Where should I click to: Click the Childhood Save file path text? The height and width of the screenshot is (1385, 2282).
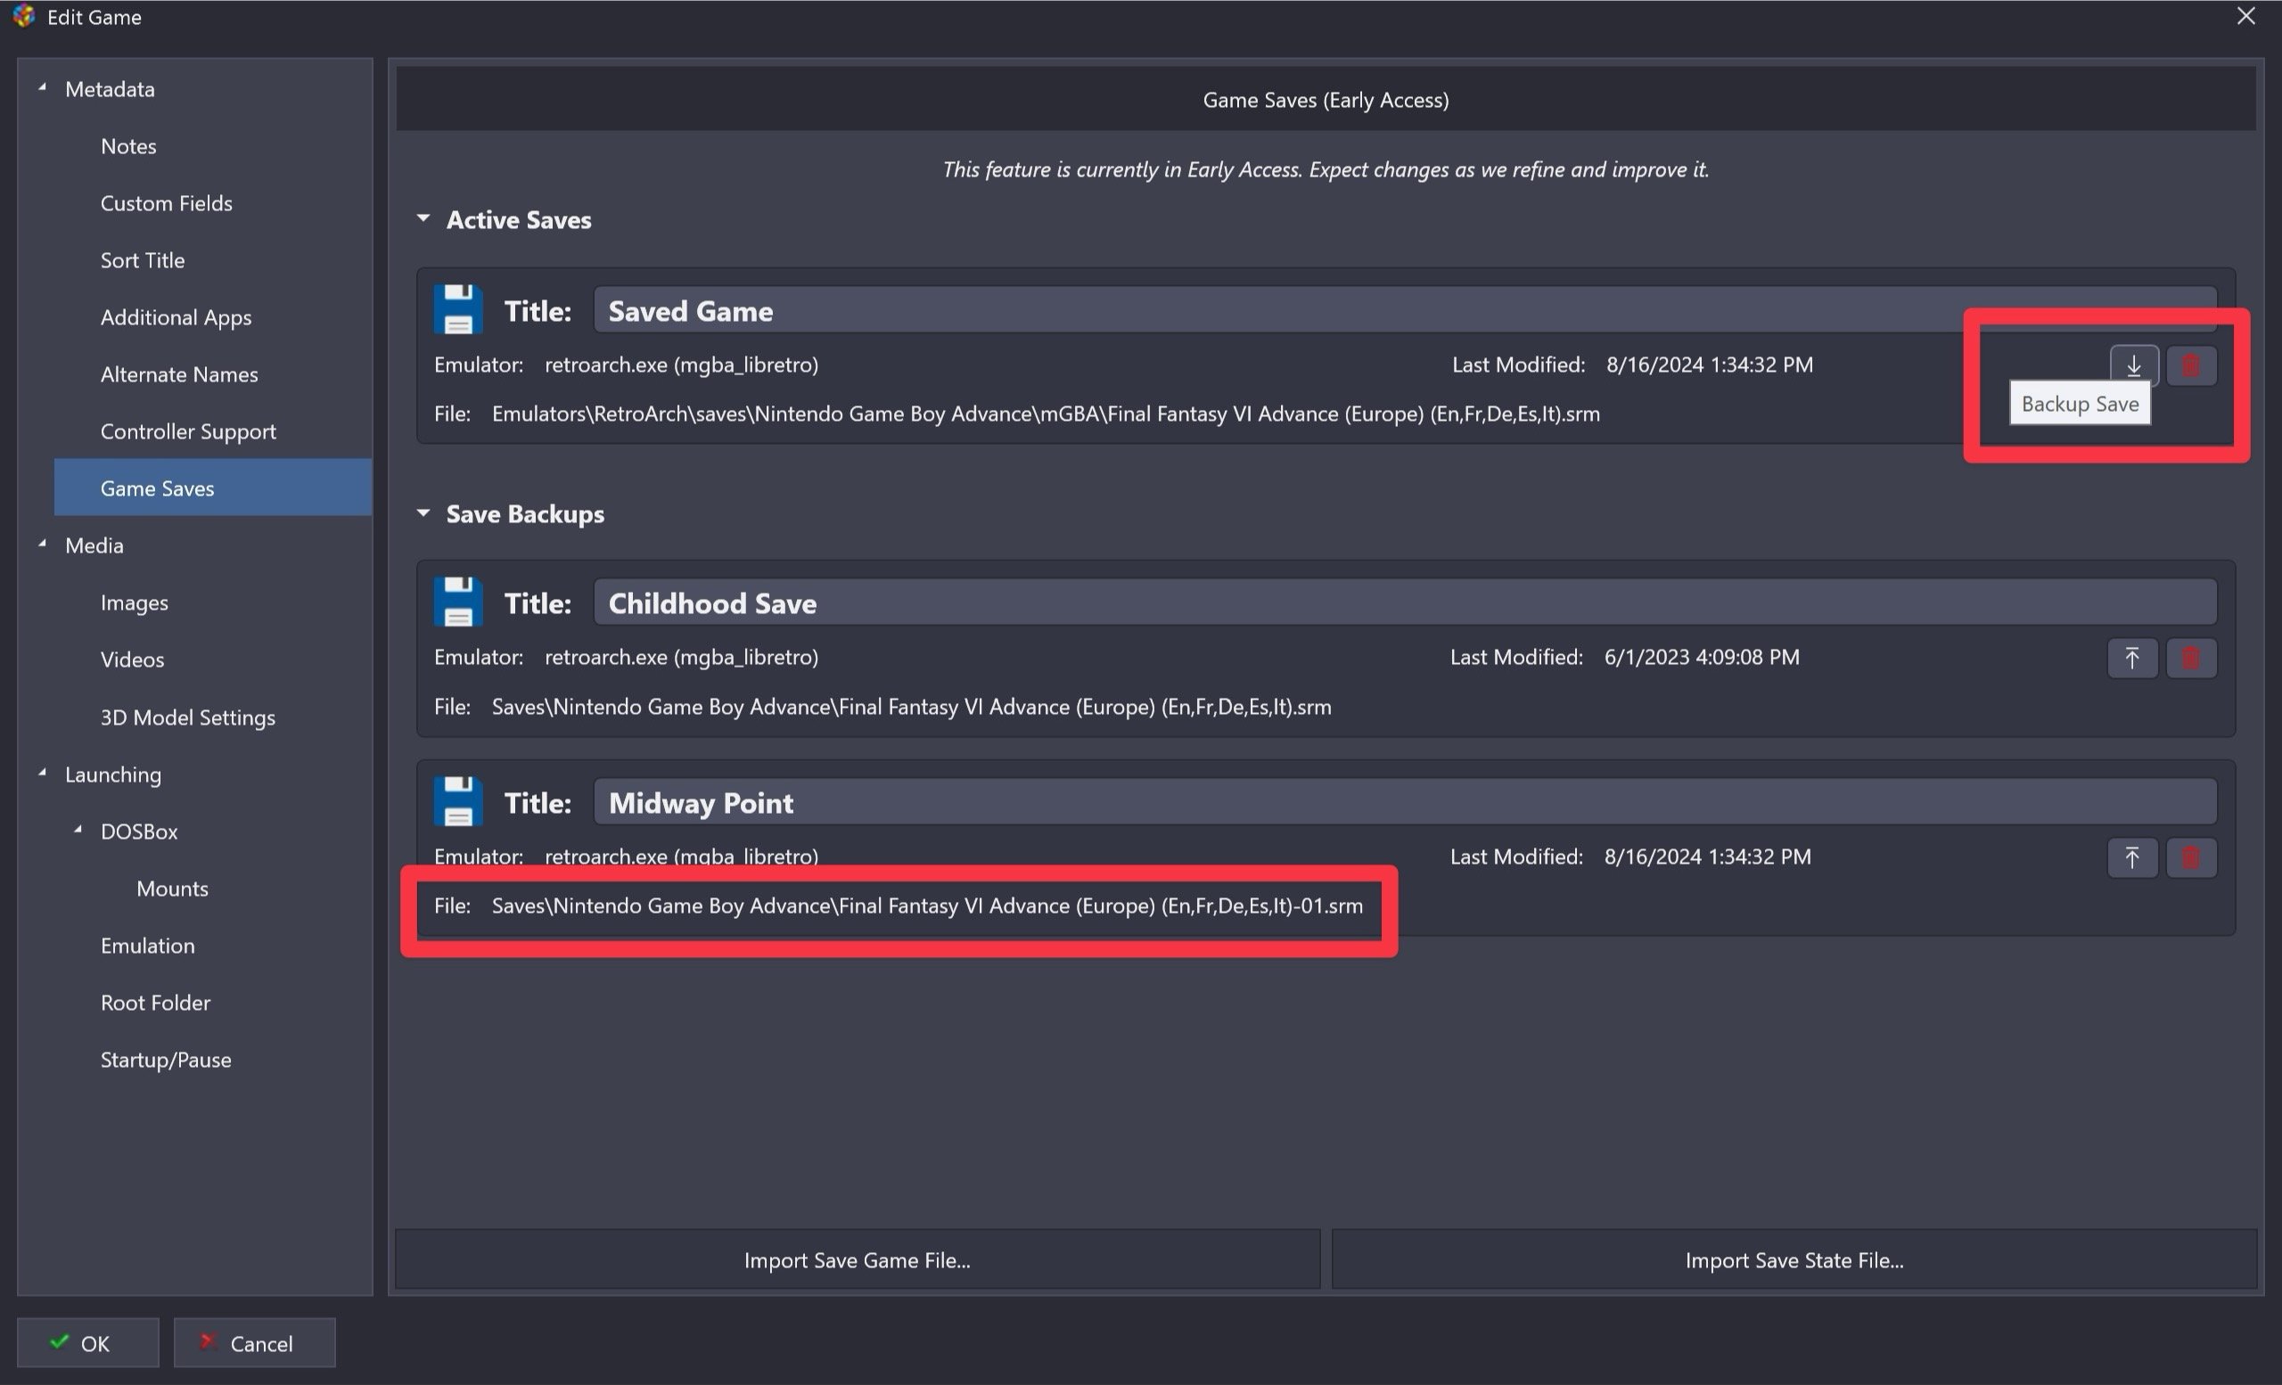tap(911, 708)
